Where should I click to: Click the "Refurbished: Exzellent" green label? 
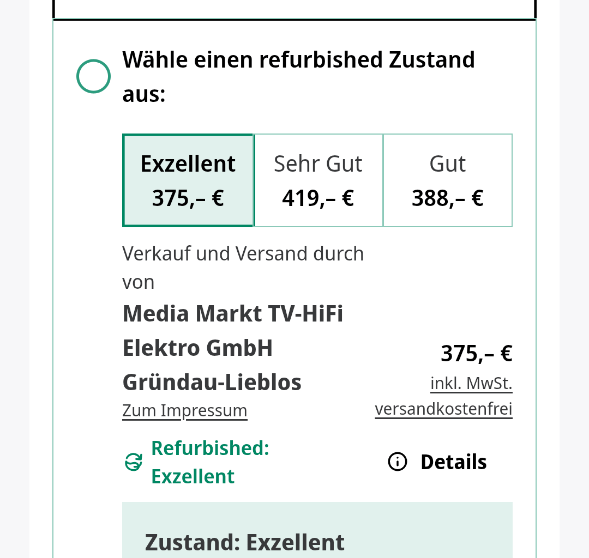tap(209, 462)
